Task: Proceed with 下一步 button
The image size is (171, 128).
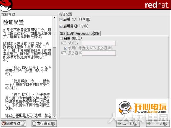Action: (158, 124)
